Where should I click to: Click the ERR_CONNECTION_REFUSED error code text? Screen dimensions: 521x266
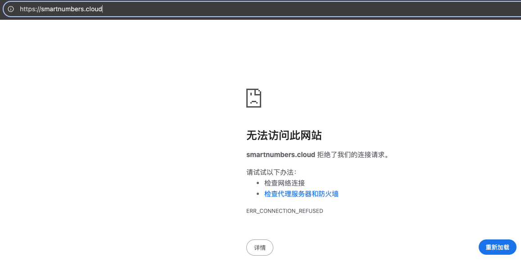coord(285,211)
